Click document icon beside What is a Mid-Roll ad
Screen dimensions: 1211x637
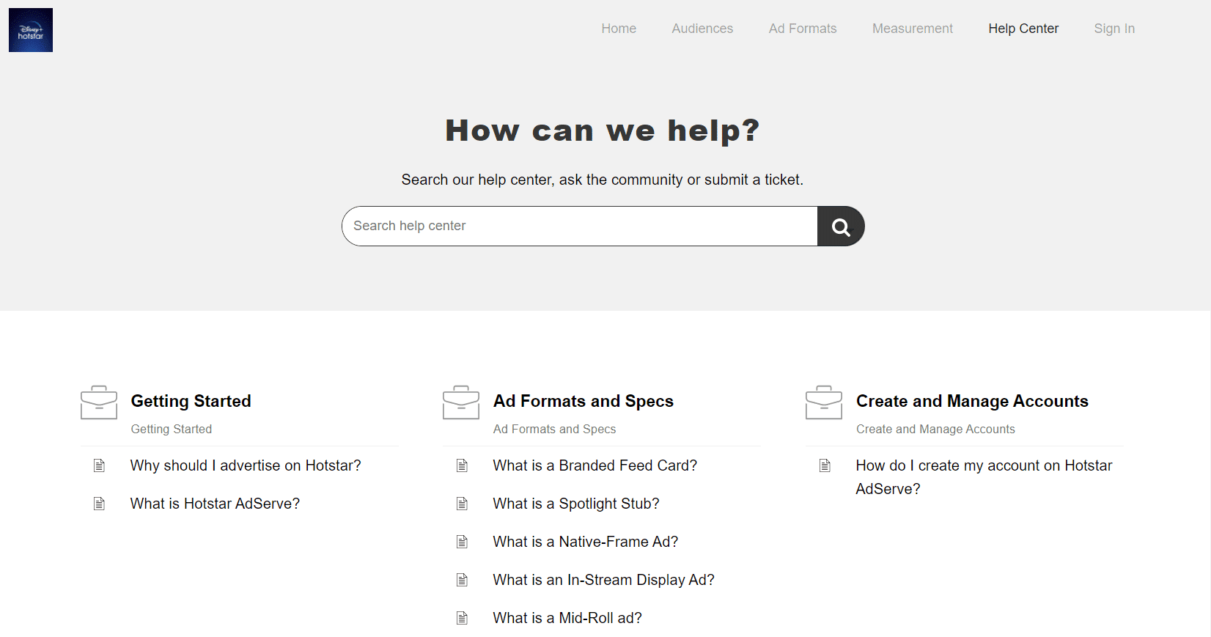click(462, 618)
